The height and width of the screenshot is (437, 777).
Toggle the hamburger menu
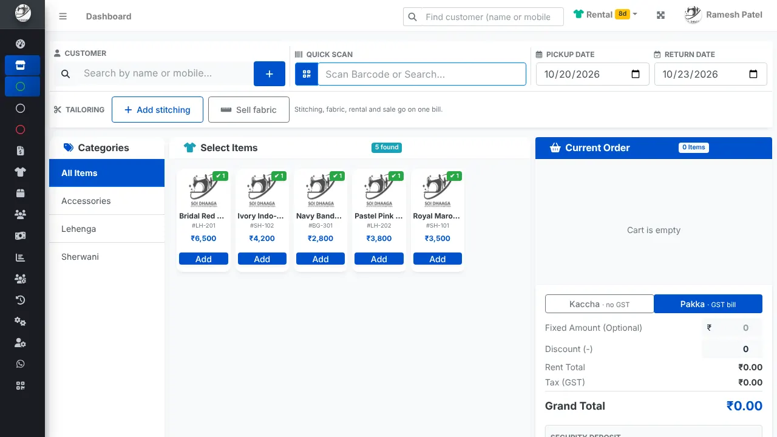[x=63, y=16]
